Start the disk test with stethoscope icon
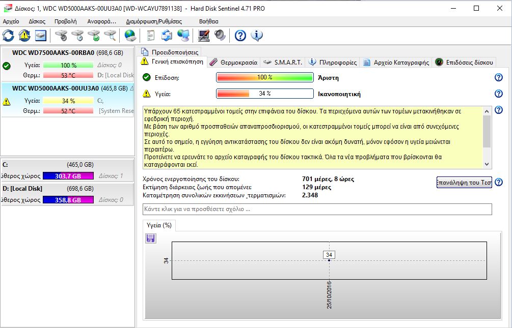The height and width of the screenshot is (328, 512). [x=61, y=36]
